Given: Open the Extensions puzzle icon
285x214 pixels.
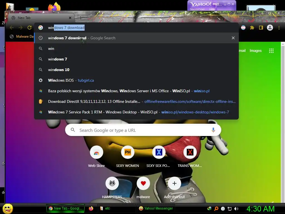Looking at the screenshot, I should click(x=252, y=28).
